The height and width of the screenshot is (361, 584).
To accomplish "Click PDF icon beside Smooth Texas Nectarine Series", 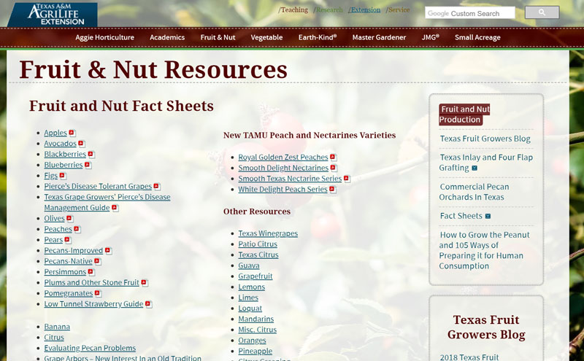I will pos(346,179).
